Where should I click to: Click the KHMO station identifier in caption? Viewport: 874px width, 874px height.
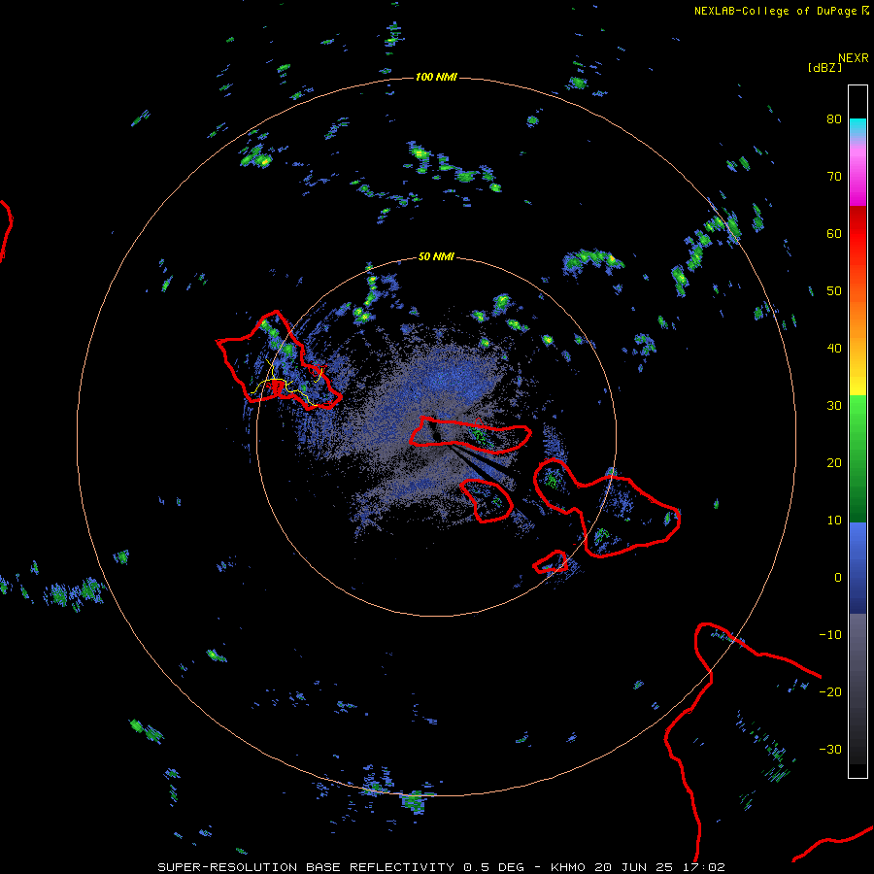tap(568, 867)
